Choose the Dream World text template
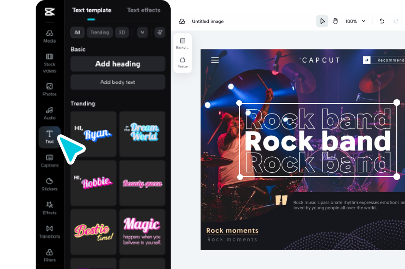The width and height of the screenshot is (405, 269). click(x=142, y=134)
